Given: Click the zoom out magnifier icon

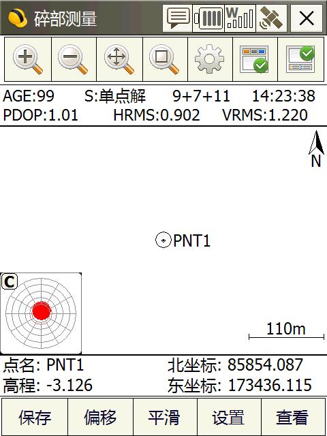Looking at the screenshot, I should click(x=74, y=59).
